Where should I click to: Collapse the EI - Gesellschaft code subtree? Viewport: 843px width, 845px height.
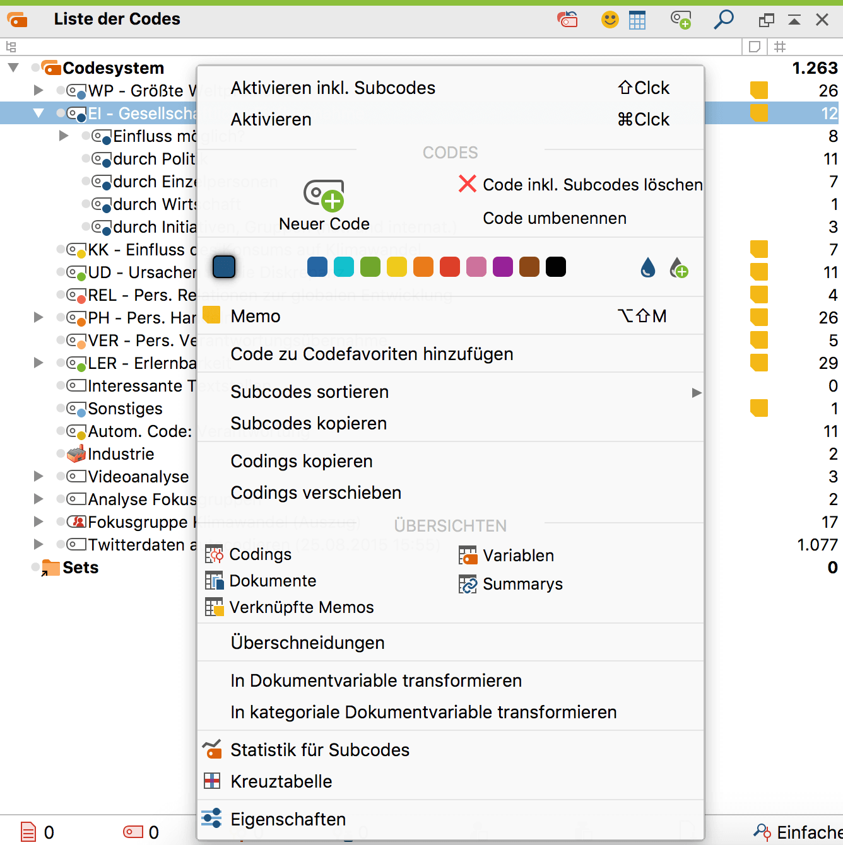click(x=38, y=113)
